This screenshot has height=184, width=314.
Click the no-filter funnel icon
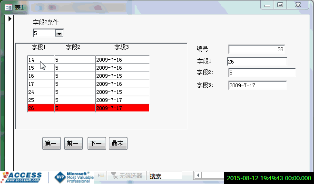tap(114, 175)
